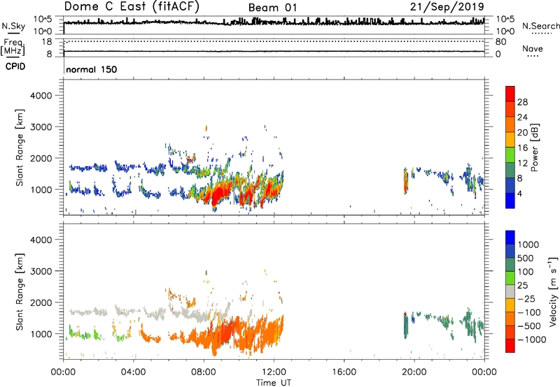Pick the Power colorbar segment between 4 and 8
560x387 pixels.
510,185
